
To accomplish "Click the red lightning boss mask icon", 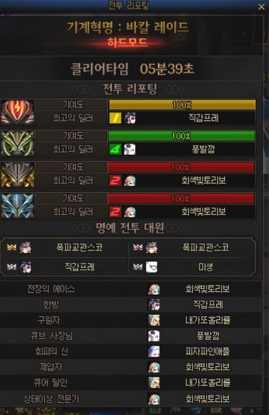I will pyautogui.click(x=18, y=112).
